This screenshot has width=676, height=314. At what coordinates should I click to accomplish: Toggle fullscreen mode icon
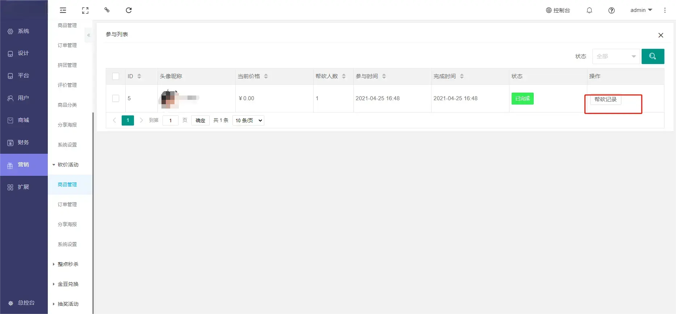click(85, 10)
